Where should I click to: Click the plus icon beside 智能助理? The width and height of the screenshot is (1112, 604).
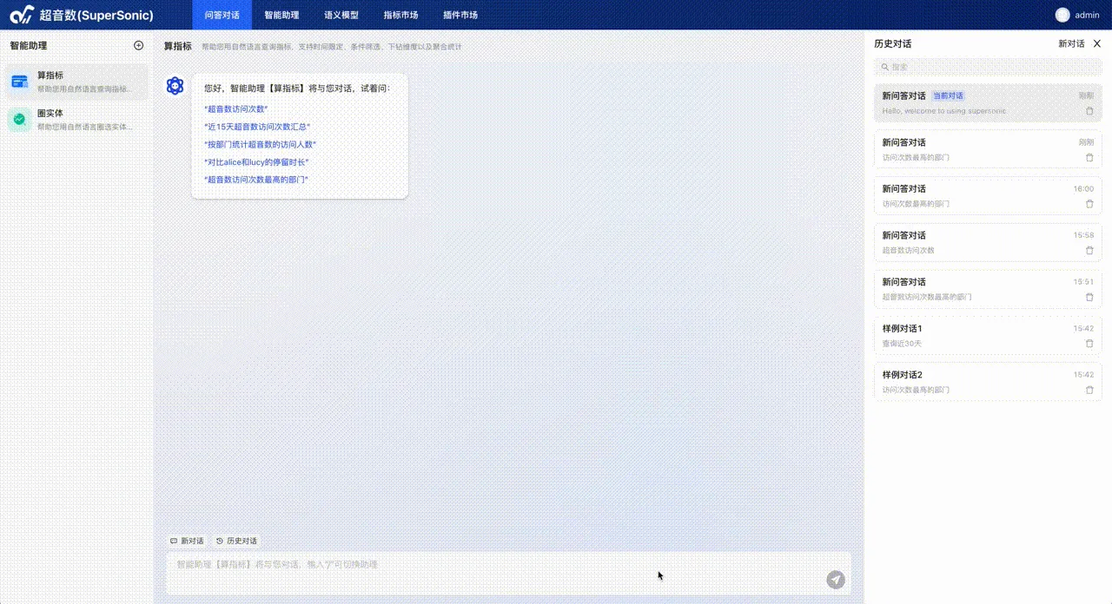click(138, 45)
